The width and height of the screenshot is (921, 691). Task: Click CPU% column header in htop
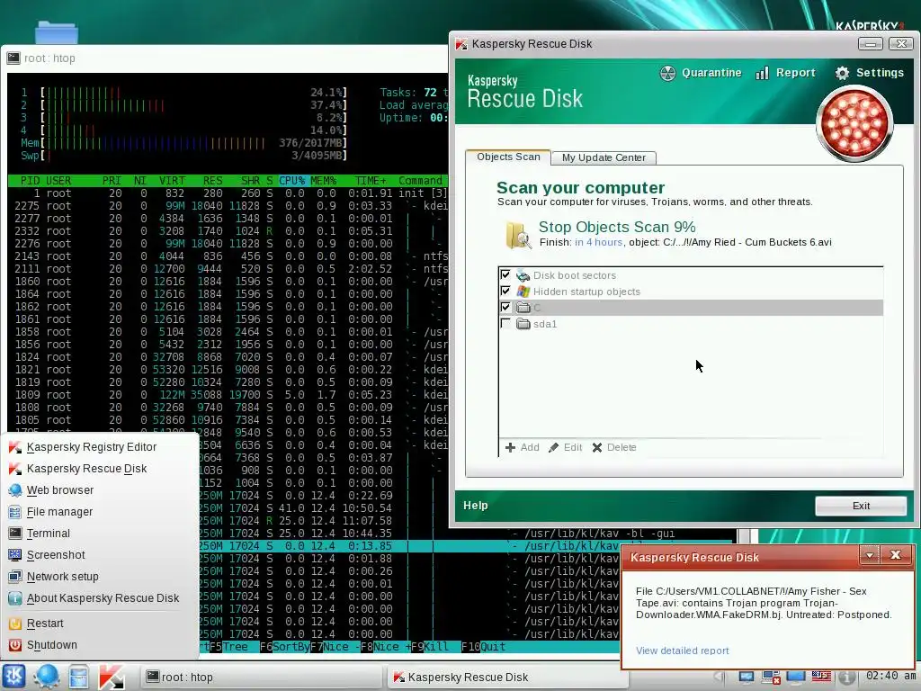point(292,180)
